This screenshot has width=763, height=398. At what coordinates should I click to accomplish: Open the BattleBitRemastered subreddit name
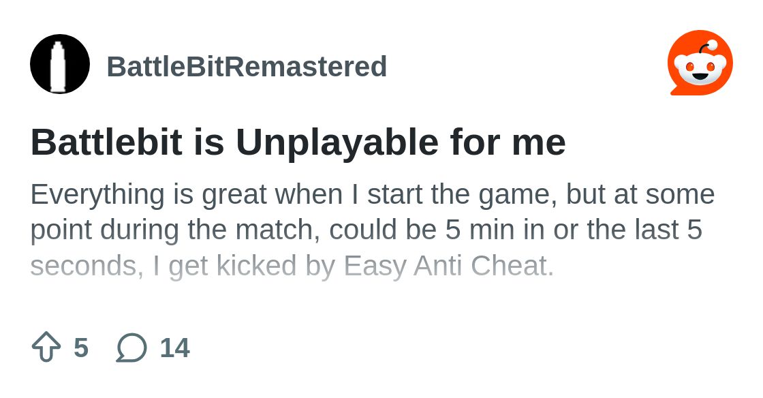coord(247,66)
